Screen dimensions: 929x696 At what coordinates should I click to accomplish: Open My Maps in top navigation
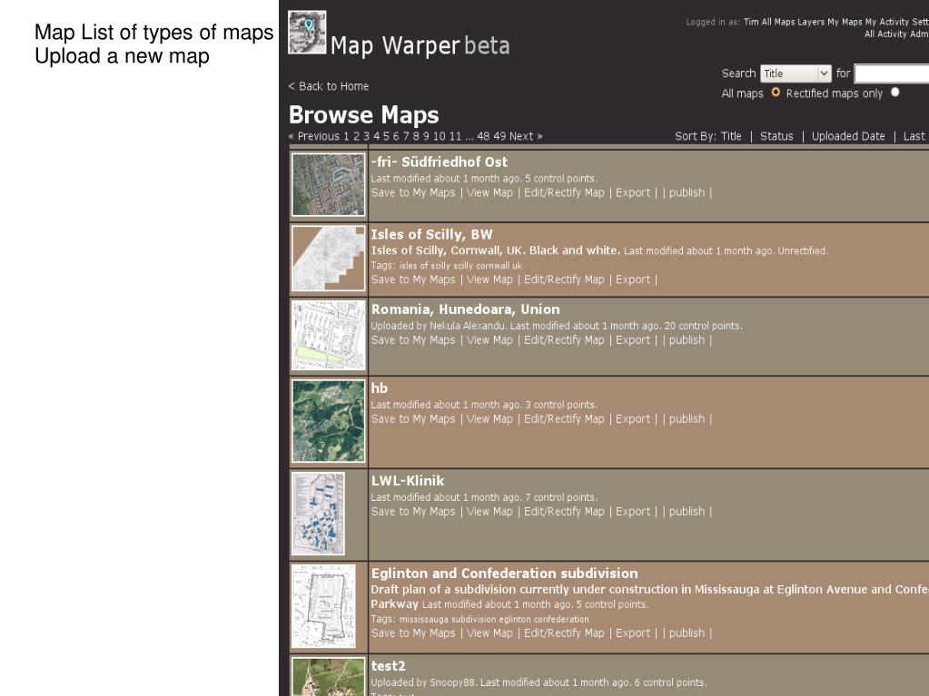pyautogui.click(x=845, y=22)
